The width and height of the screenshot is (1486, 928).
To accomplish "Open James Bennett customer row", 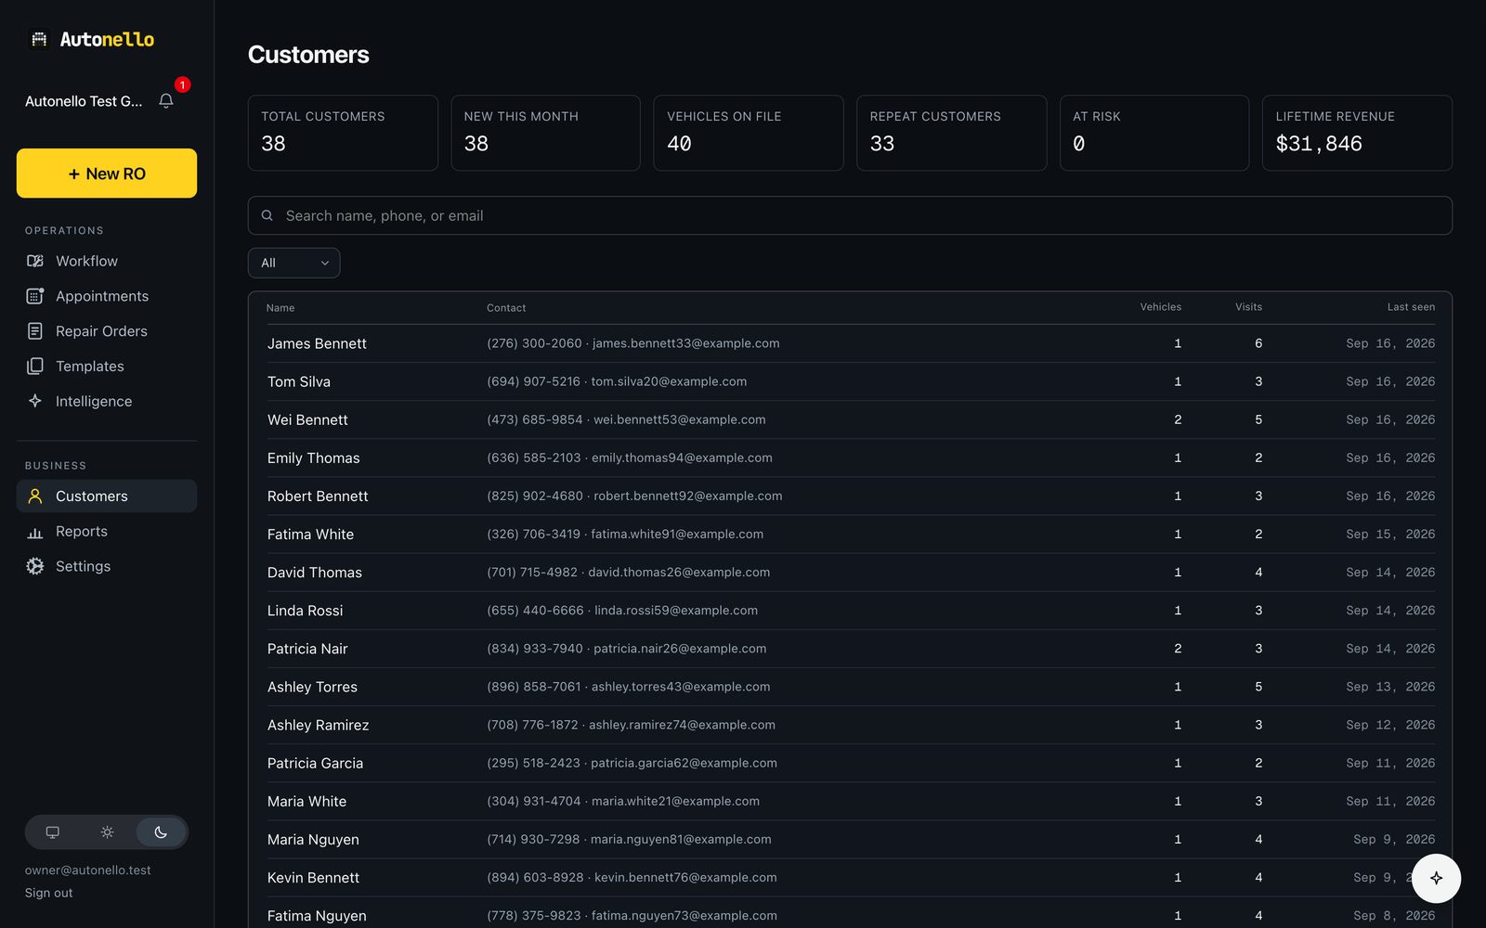I will pos(850,343).
